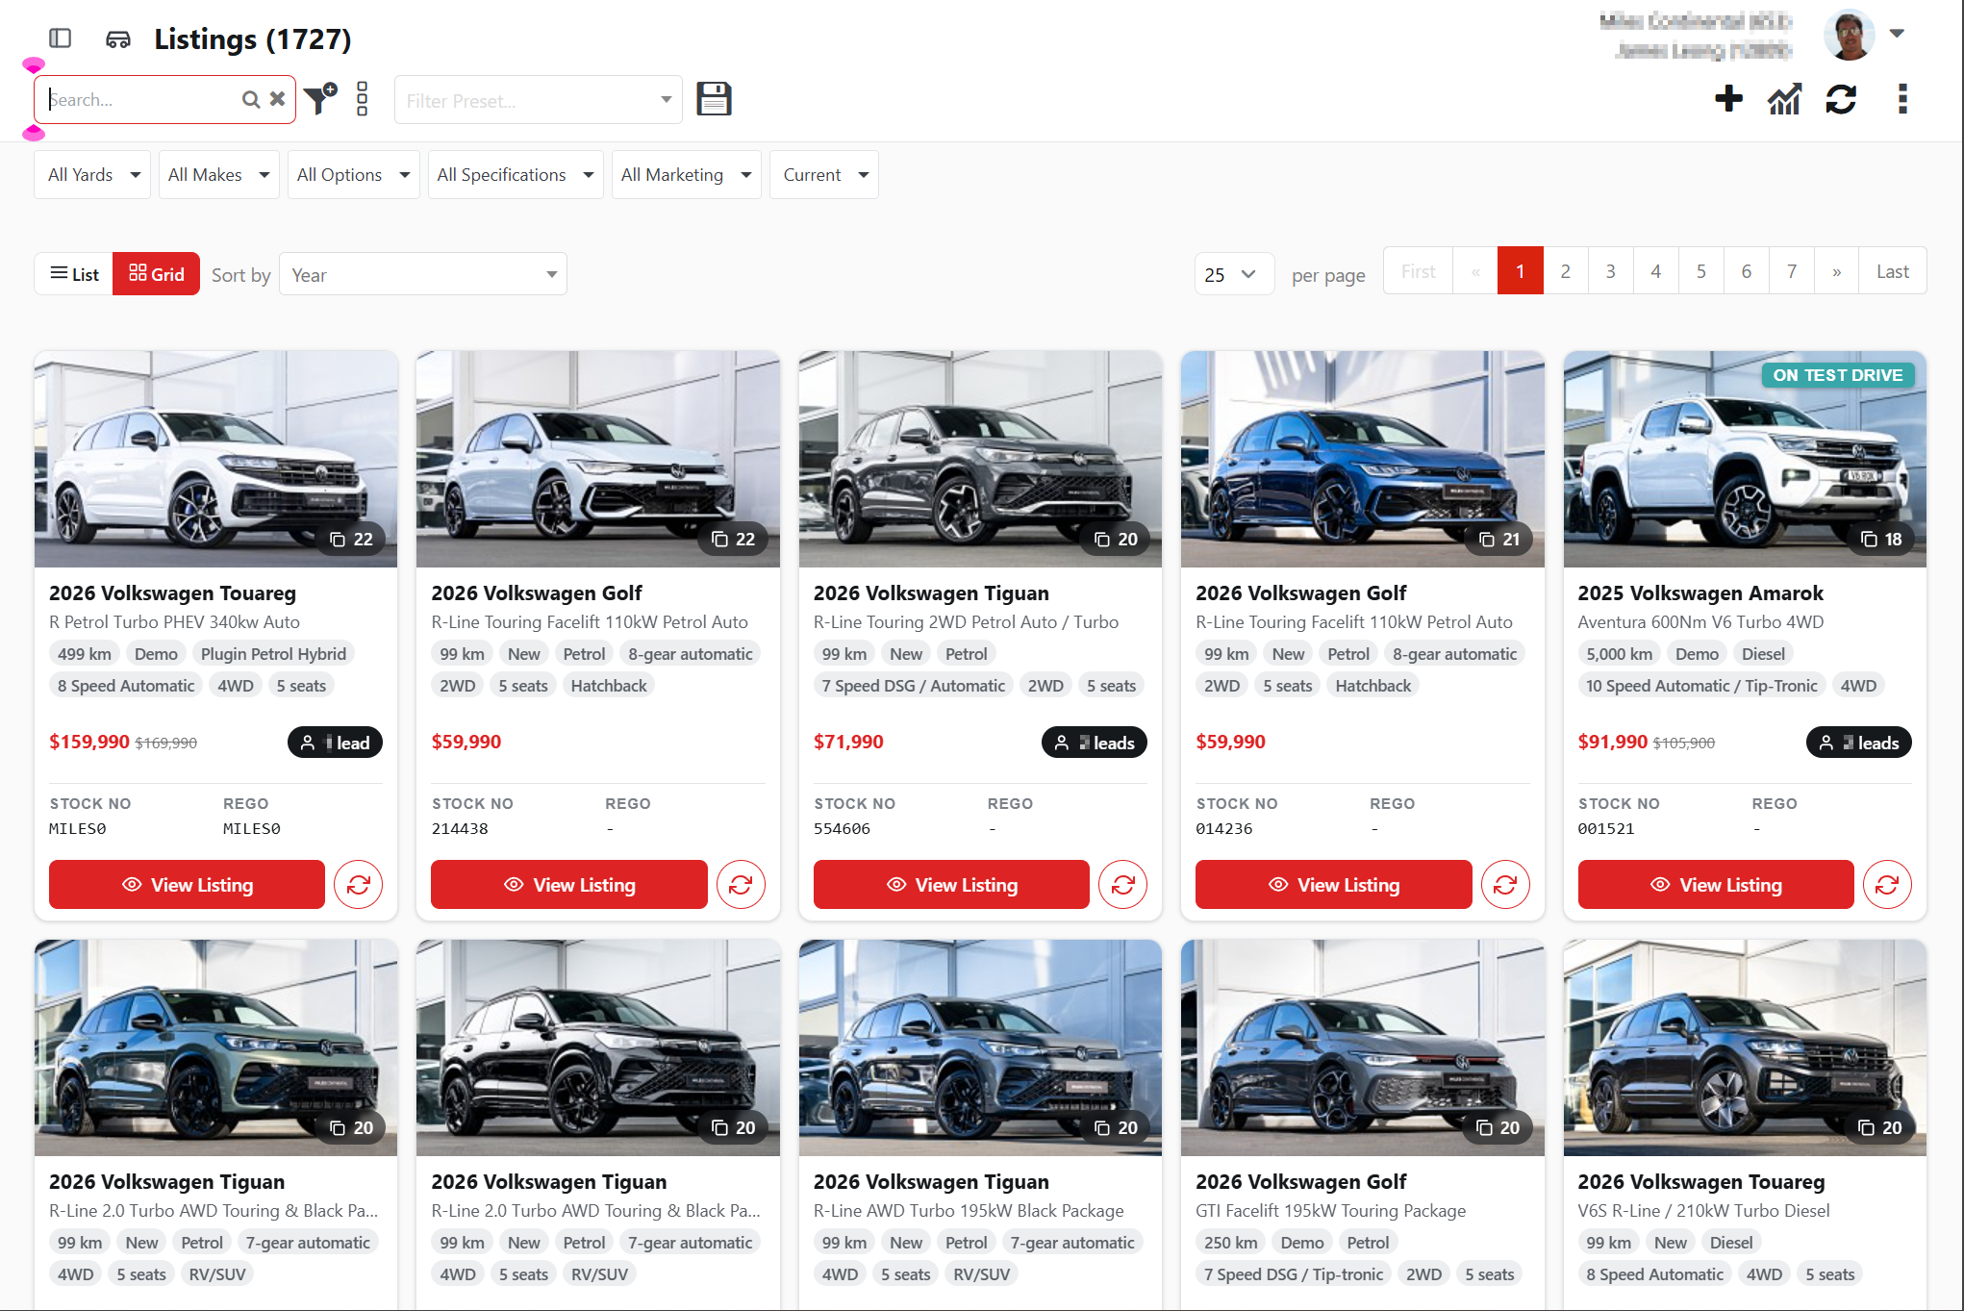This screenshot has width=1964, height=1311.
Task: Click the car listings icon
Action: coord(118,39)
